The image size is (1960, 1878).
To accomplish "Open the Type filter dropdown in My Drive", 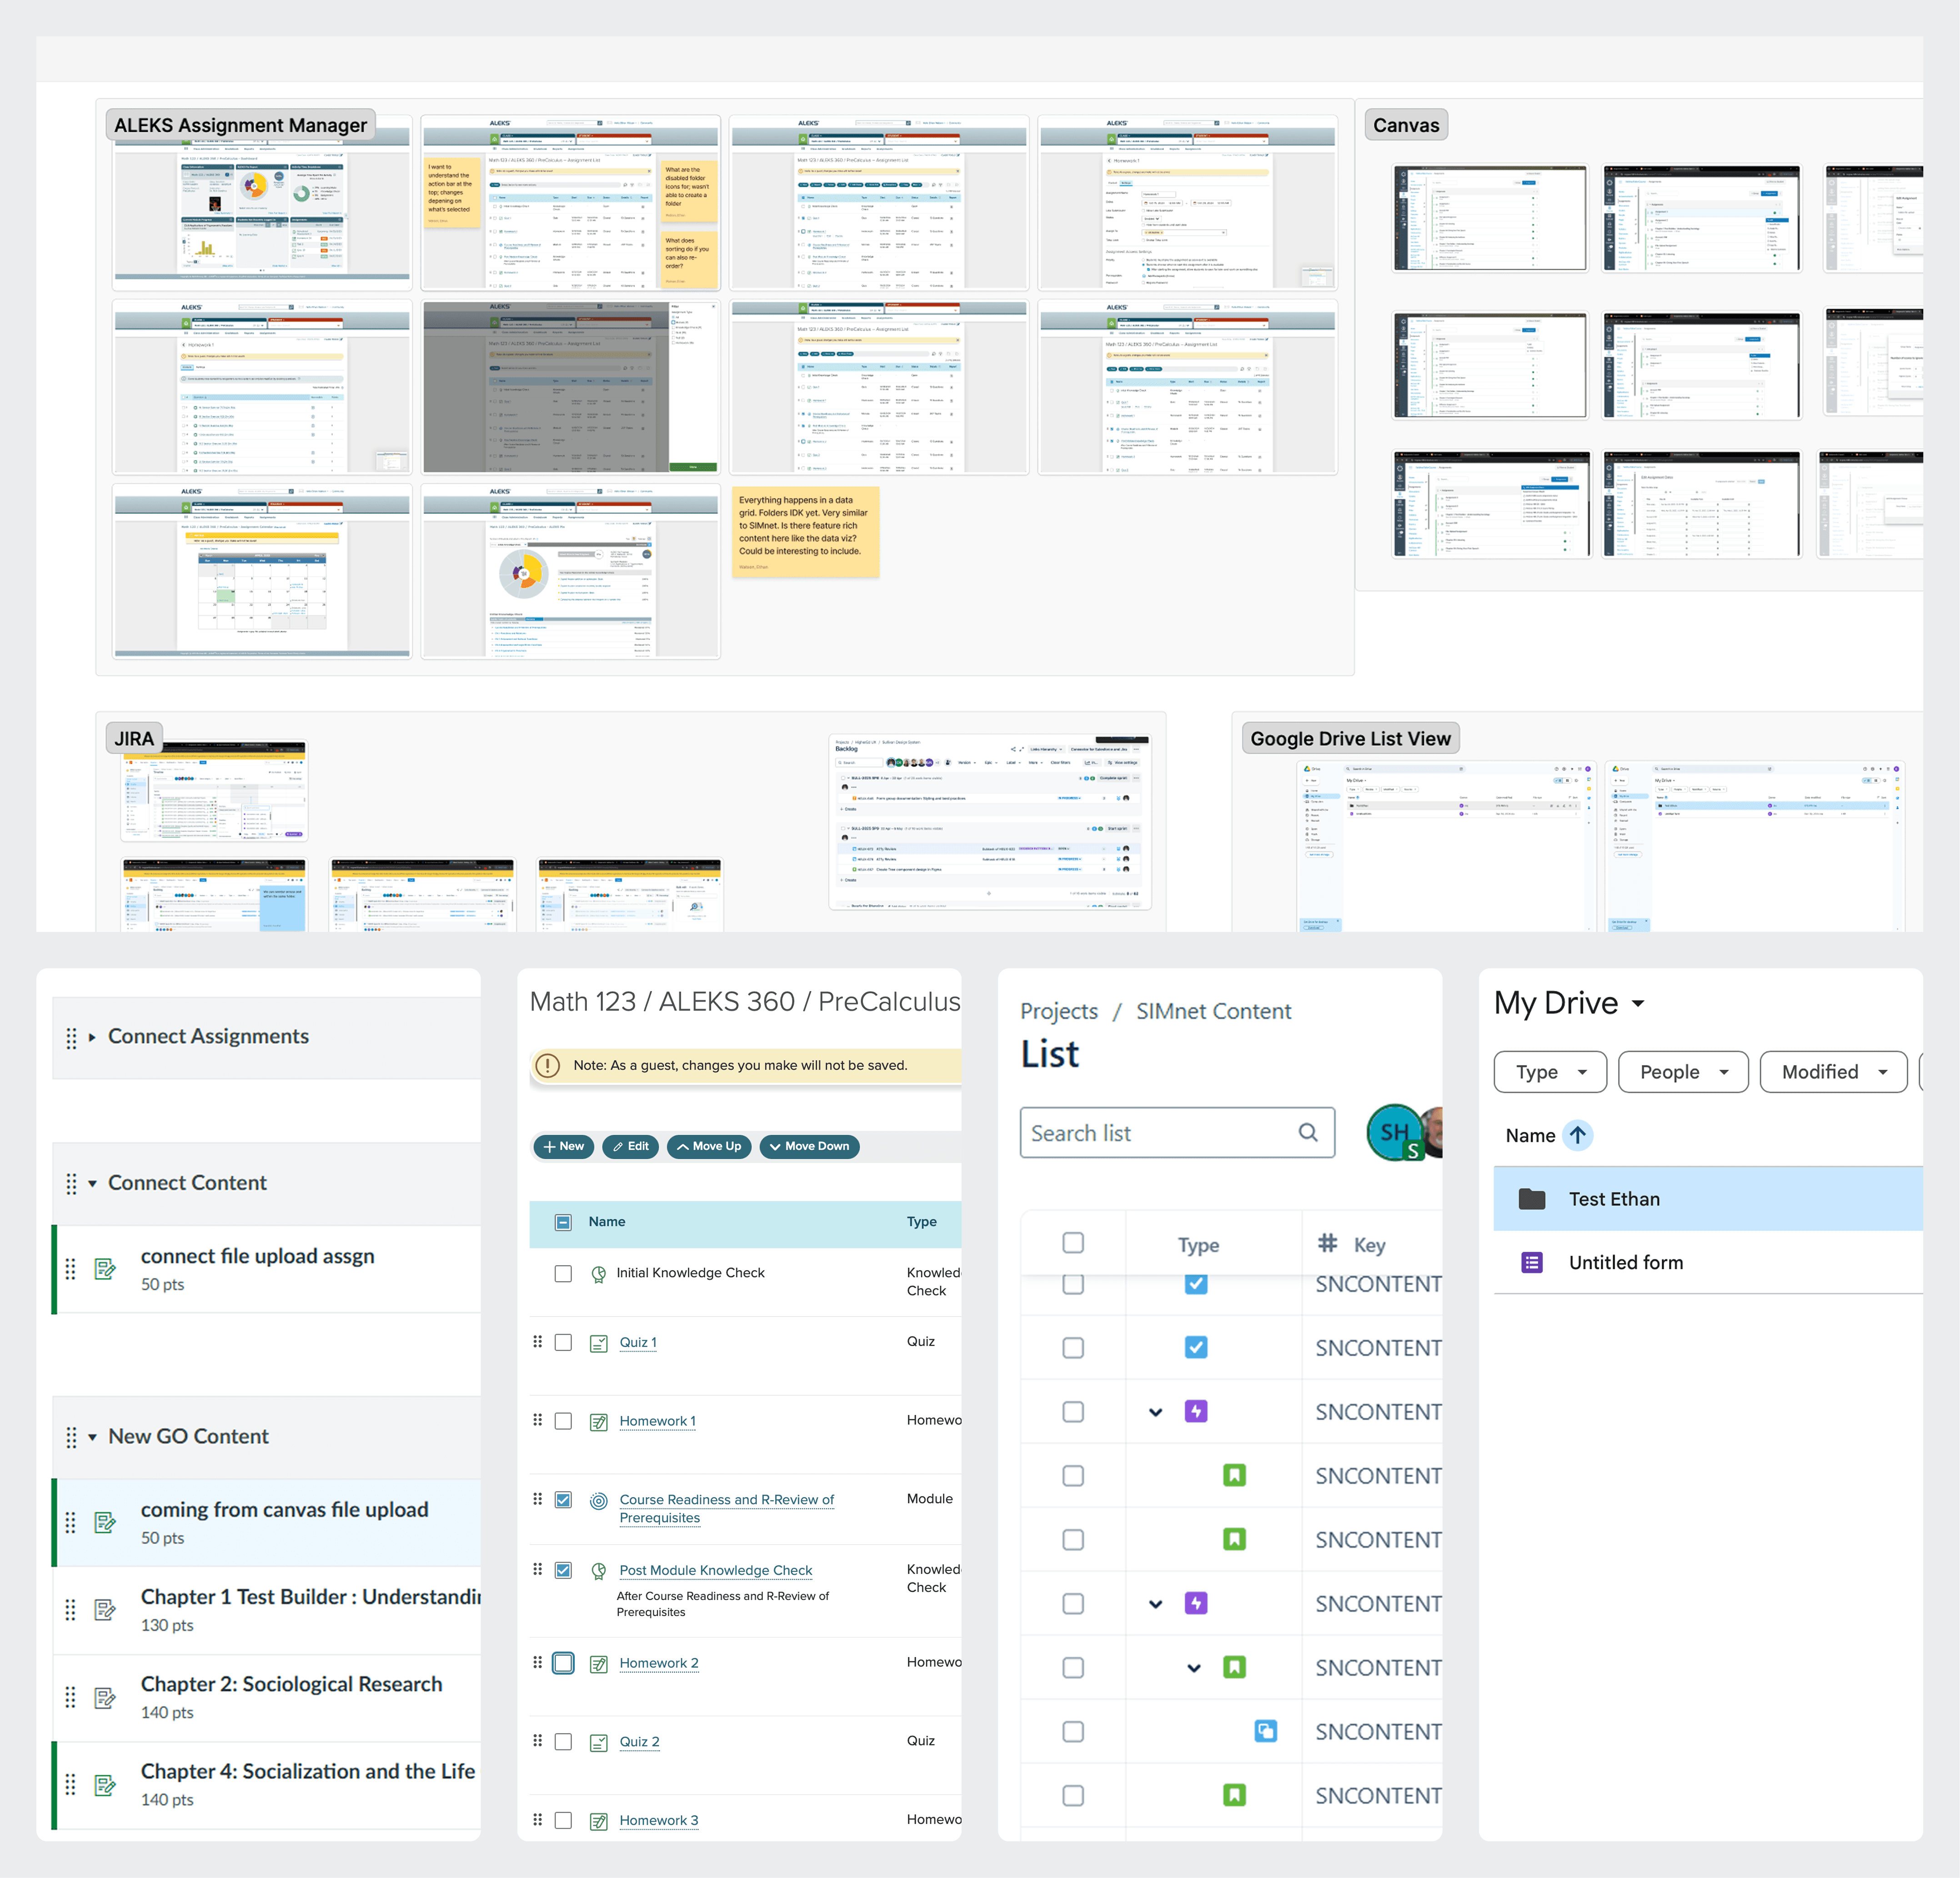I will [x=1549, y=1072].
